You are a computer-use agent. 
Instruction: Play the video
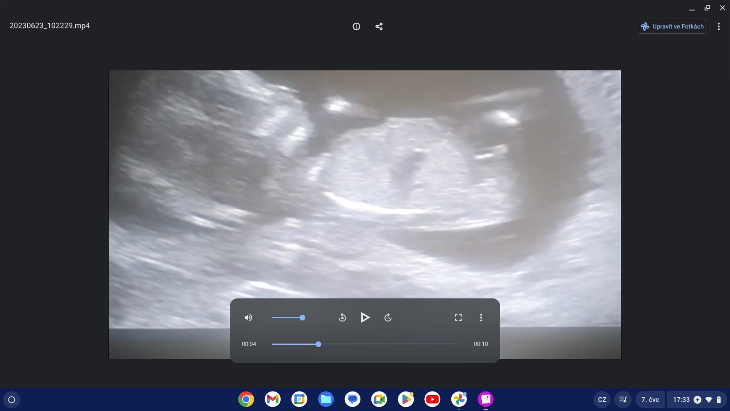(x=365, y=317)
